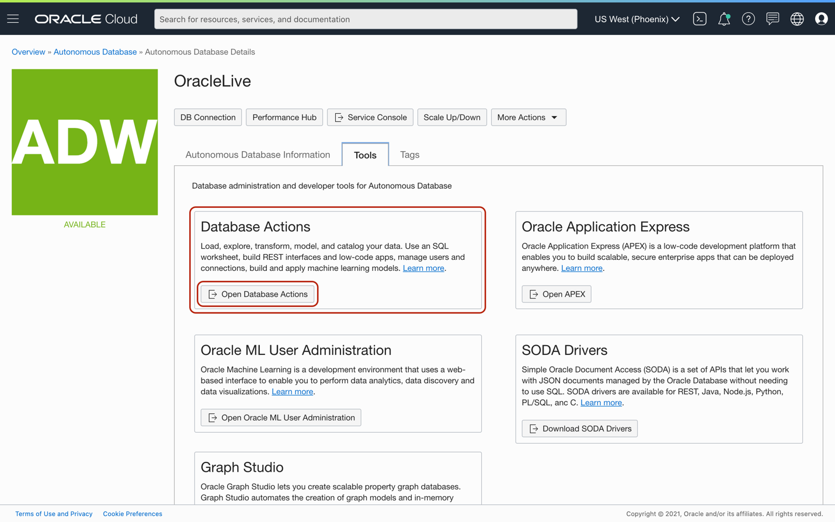Focus the resources search field
835x522 pixels.
pyautogui.click(x=366, y=19)
